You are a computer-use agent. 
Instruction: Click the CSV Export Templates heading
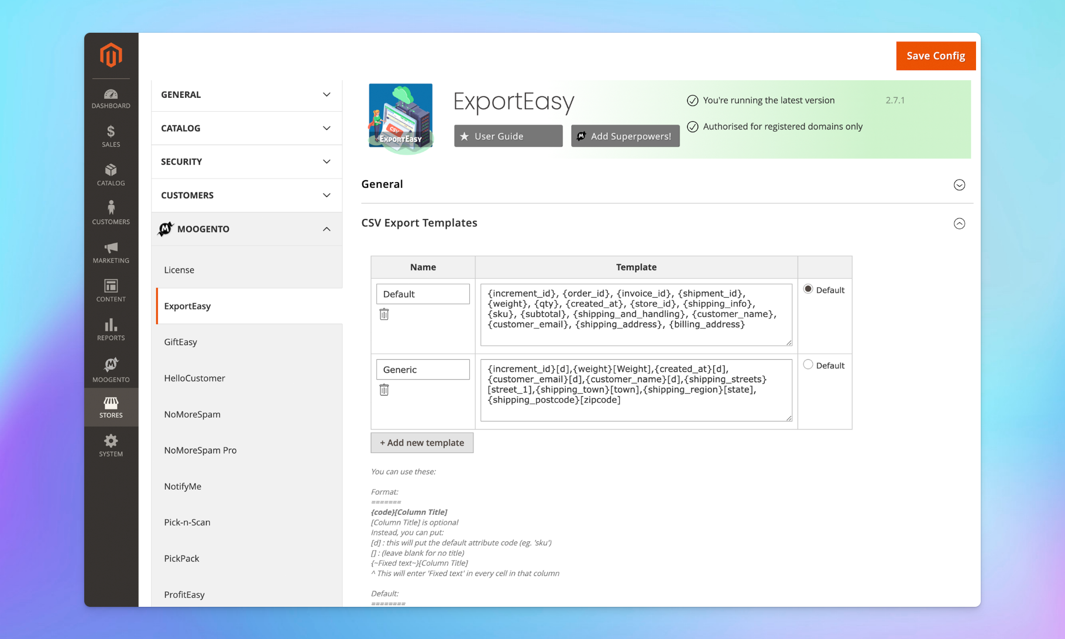coord(419,223)
